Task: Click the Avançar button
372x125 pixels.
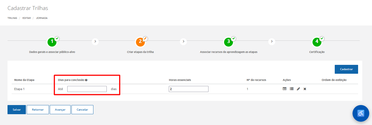Action: 60,109
